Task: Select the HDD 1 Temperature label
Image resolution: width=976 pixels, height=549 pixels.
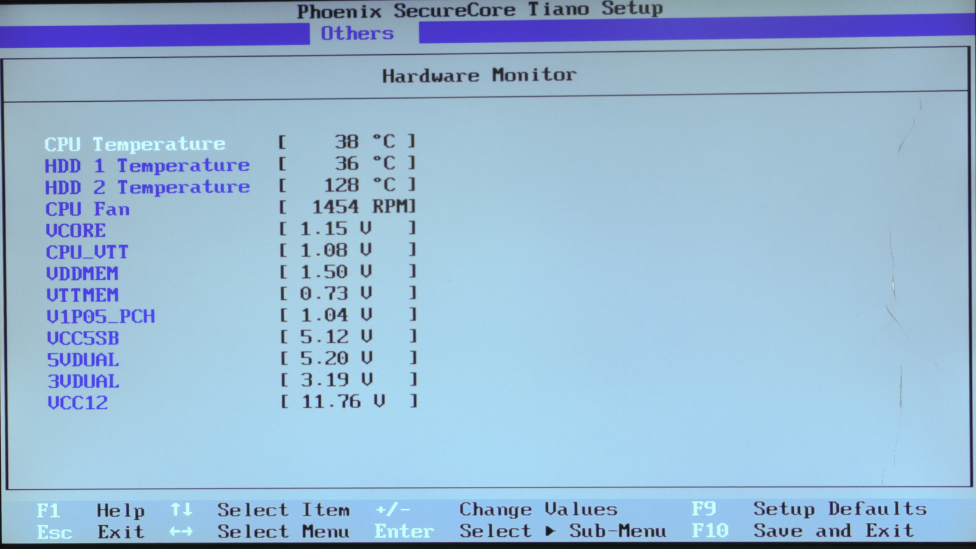Action: point(147,166)
